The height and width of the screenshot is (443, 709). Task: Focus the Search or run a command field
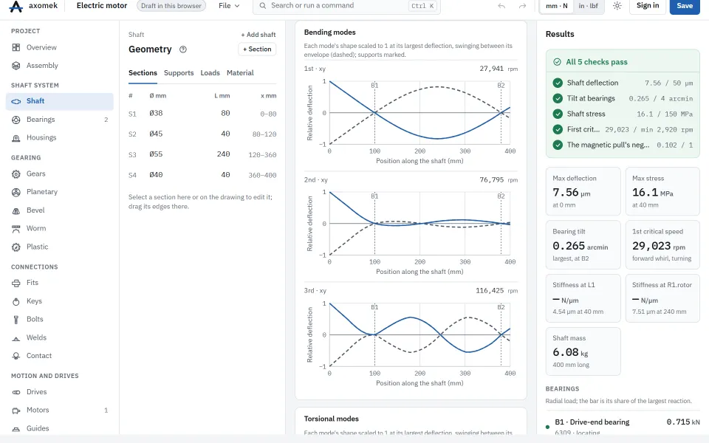click(346, 6)
